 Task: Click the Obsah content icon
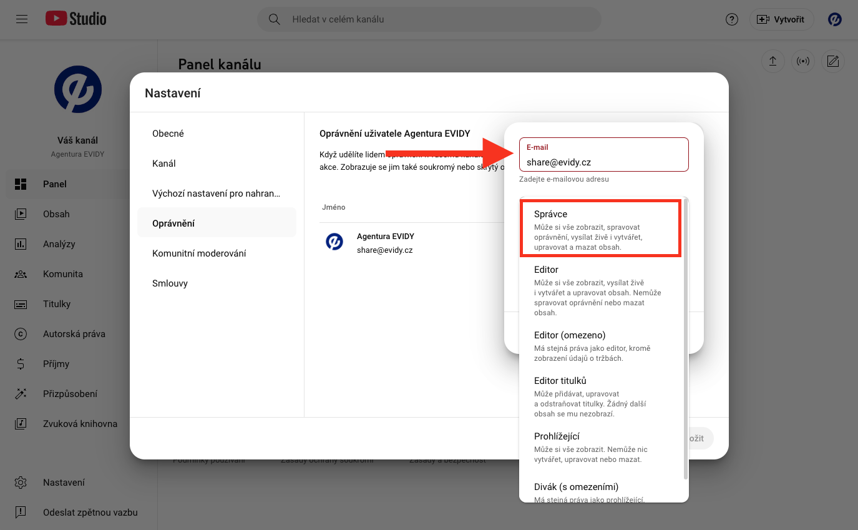pyautogui.click(x=21, y=214)
